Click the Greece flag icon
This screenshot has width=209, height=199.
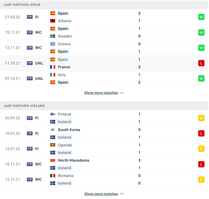point(53,44)
